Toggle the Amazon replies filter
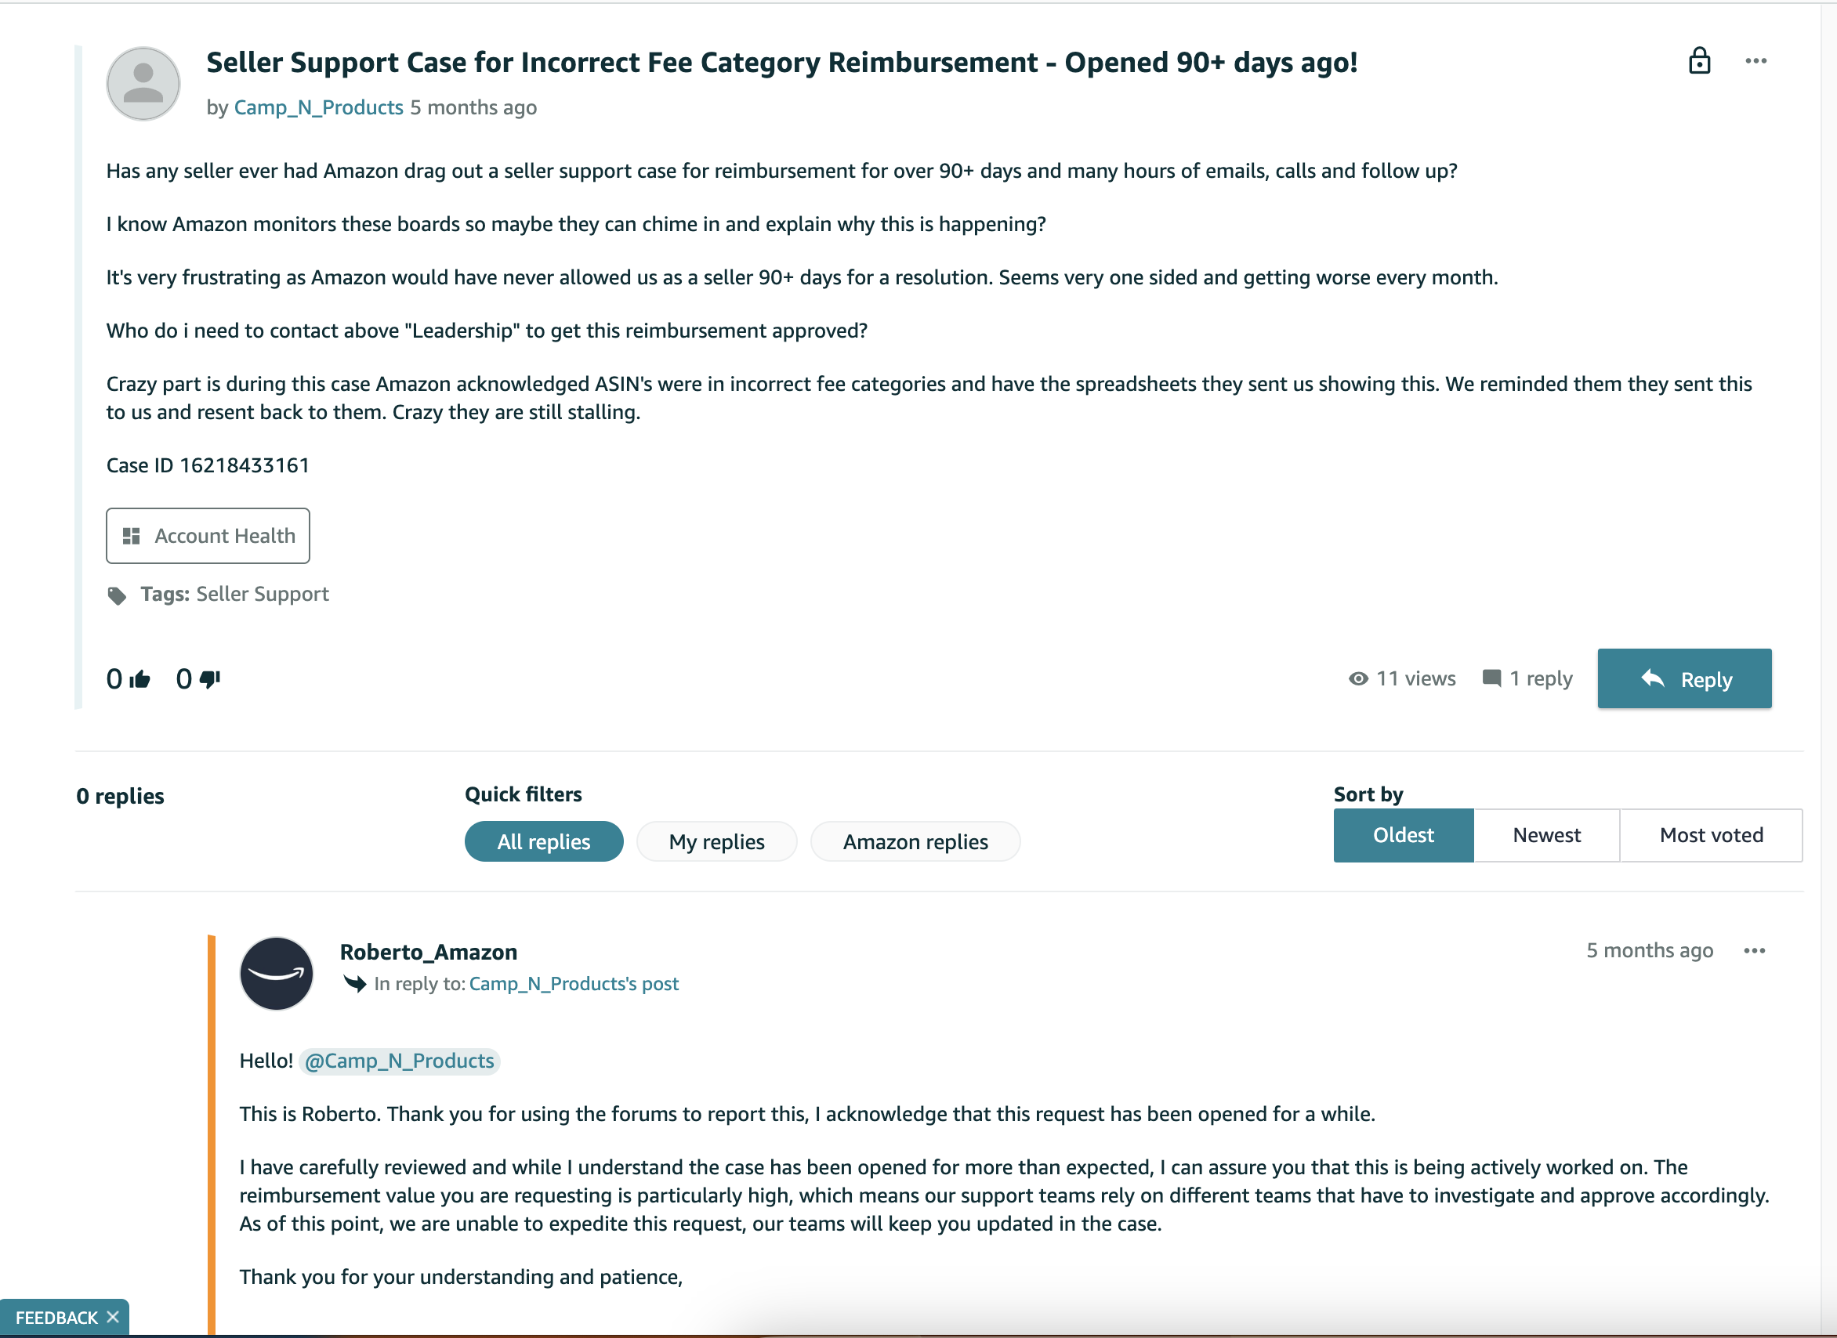The image size is (1837, 1338). [915, 841]
